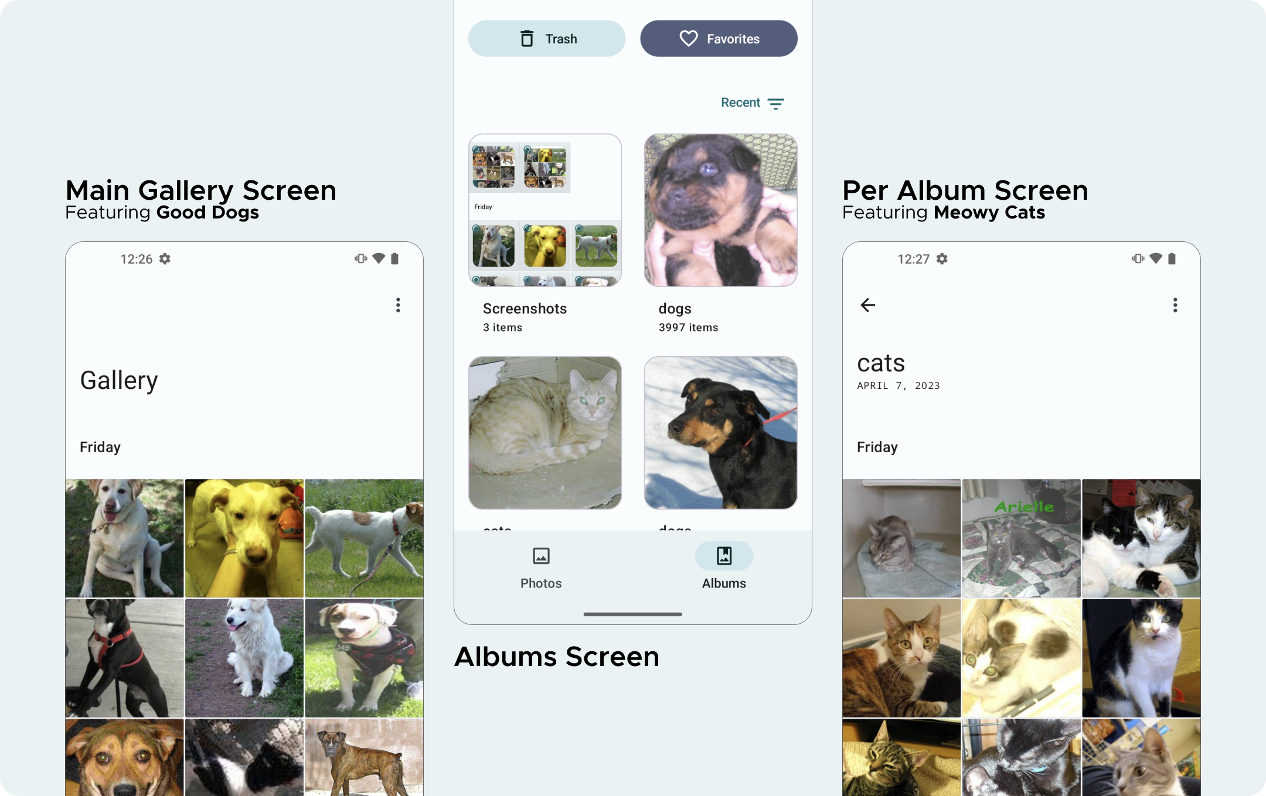Switch to the Photos tab

[x=541, y=567]
